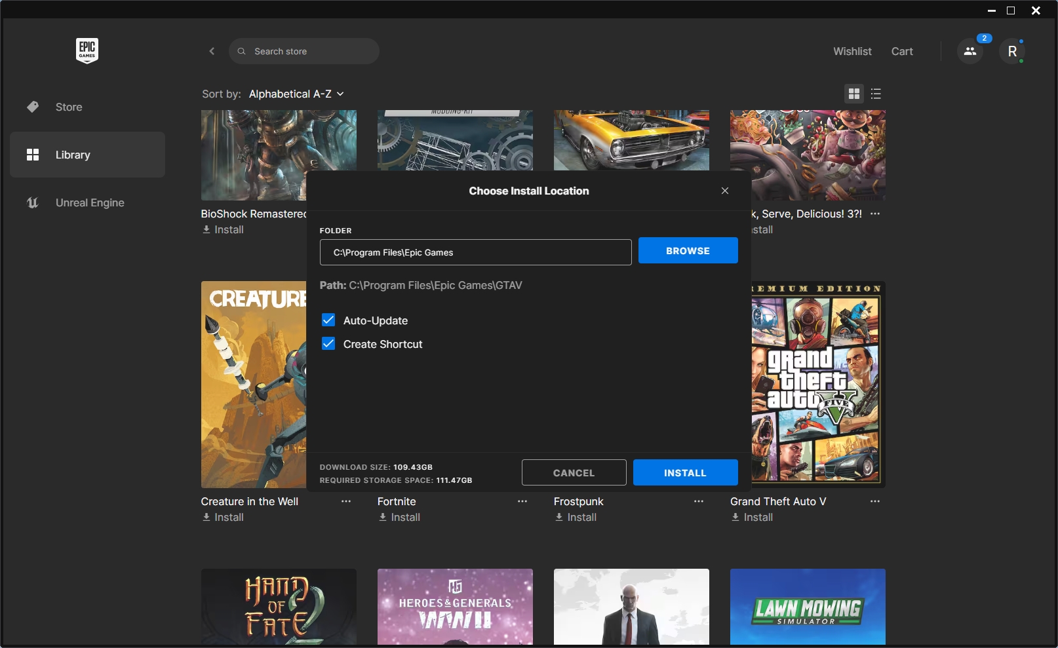The height and width of the screenshot is (648, 1058).
Task: Click the Search store field
Action: click(304, 51)
